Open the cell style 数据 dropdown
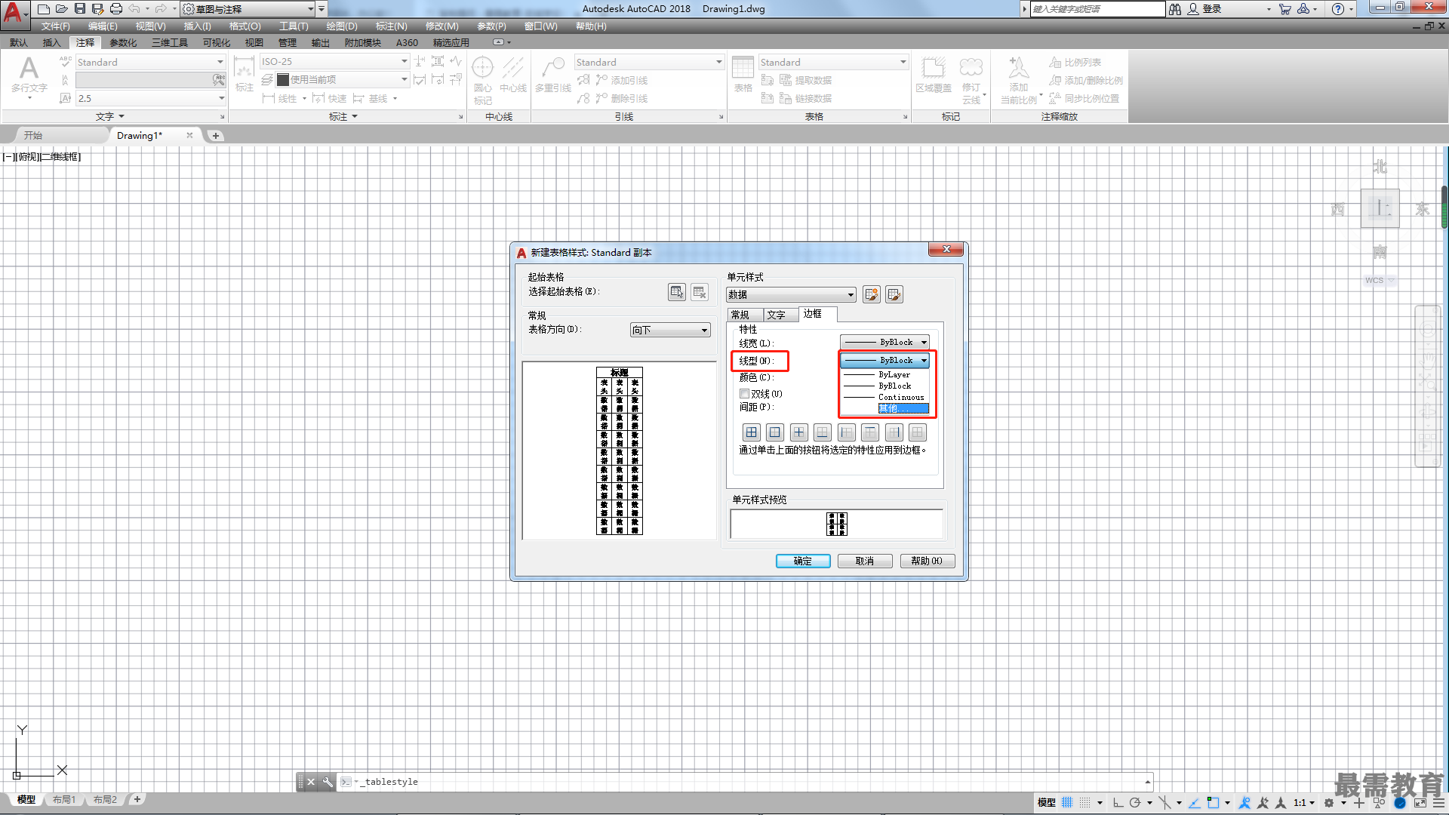This screenshot has width=1449, height=815. pos(791,294)
